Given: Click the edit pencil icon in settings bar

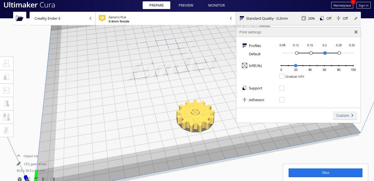Looking at the screenshot, I should [356, 18].
